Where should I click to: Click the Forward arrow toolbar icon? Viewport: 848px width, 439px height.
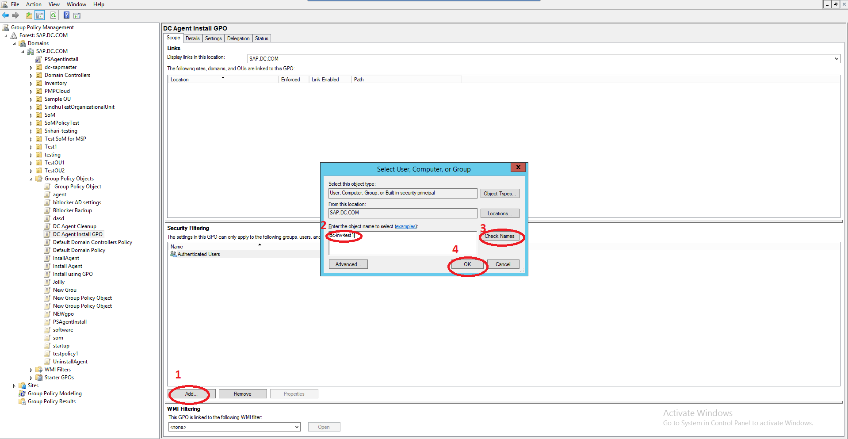click(15, 15)
